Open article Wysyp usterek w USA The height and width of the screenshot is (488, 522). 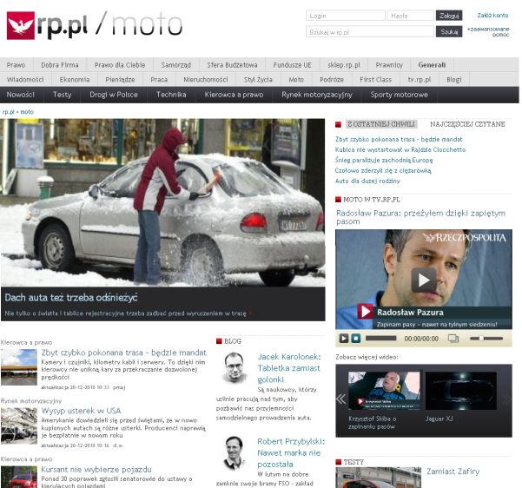pyautogui.click(x=81, y=411)
